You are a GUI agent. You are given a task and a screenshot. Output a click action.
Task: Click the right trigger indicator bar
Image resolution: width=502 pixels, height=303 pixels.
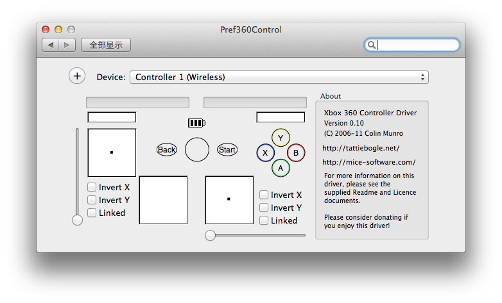click(x=255, y=102)
